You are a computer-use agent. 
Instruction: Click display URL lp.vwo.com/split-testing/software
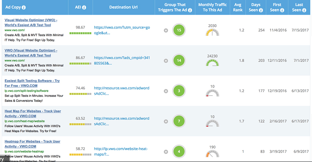[27, 91]
